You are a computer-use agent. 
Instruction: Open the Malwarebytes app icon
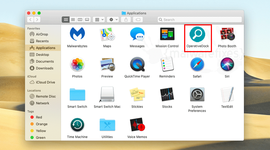(x=77, y=34)
